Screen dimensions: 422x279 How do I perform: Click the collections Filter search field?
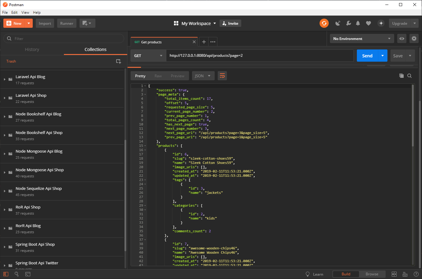point(64,38)
